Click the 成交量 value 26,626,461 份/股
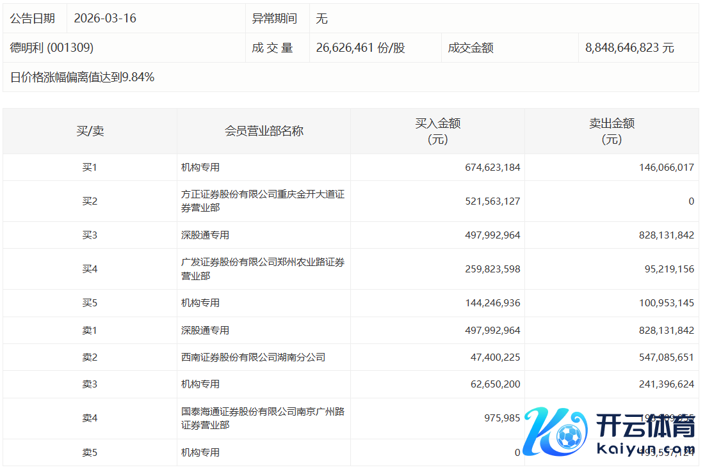 pyautogui.click(x=361, y=48)
